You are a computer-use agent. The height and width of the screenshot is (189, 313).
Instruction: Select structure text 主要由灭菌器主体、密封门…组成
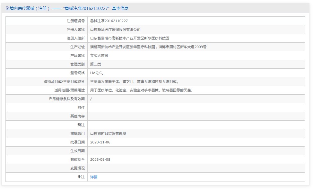(134, 82)
